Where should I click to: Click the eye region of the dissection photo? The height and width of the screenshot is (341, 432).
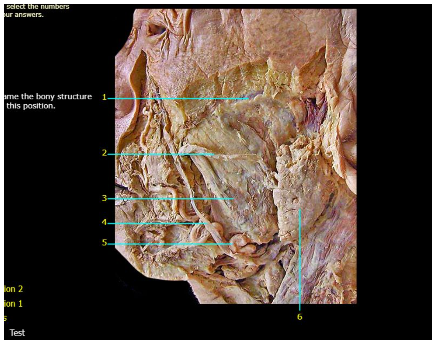coord(158,30)
